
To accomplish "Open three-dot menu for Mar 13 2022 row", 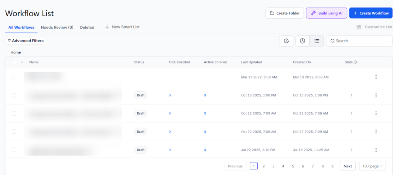I will (x=376, y=77).
